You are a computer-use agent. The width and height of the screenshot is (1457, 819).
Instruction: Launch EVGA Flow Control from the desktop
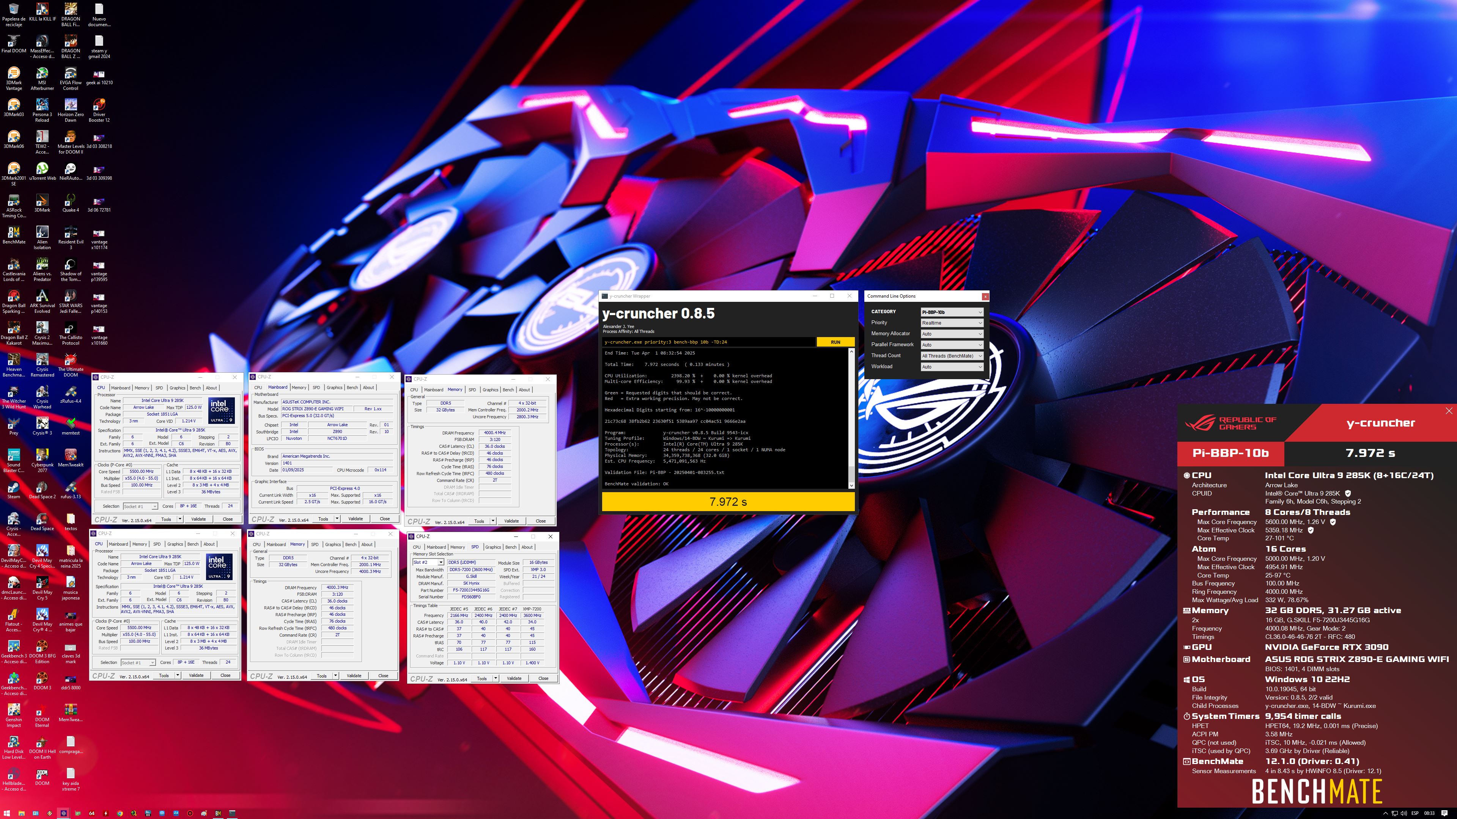pos(70,78)
